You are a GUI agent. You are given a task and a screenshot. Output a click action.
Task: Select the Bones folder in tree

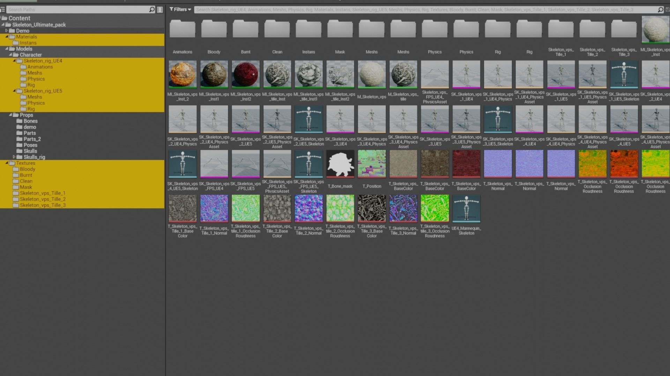[30, 121]
